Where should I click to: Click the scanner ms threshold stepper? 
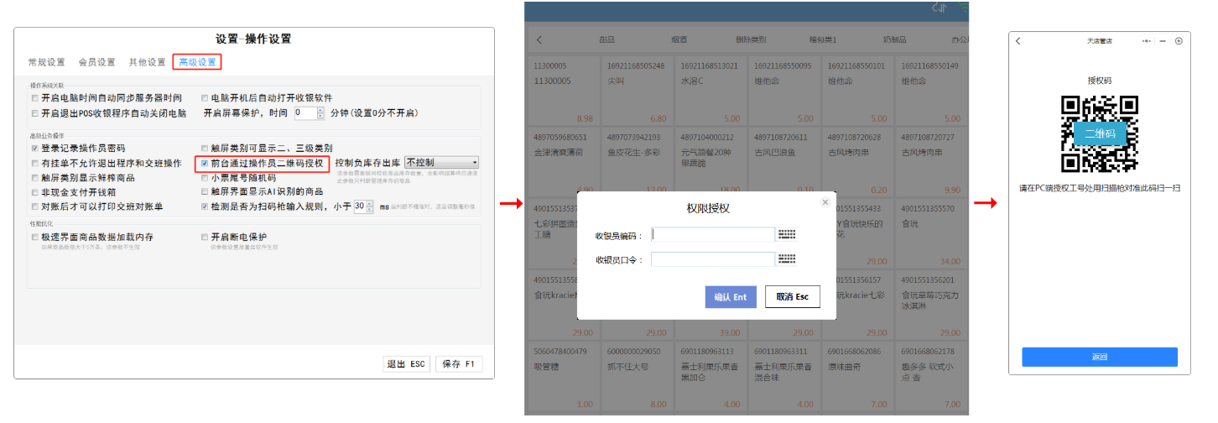[369, 206]
